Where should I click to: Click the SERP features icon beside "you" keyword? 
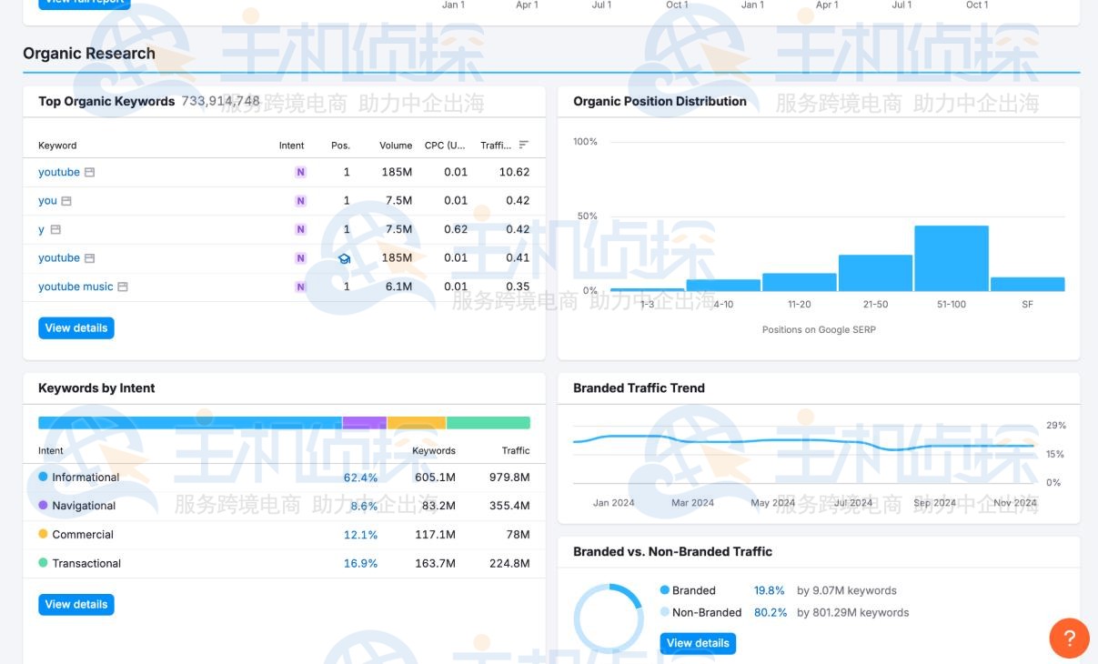[66, 200]
